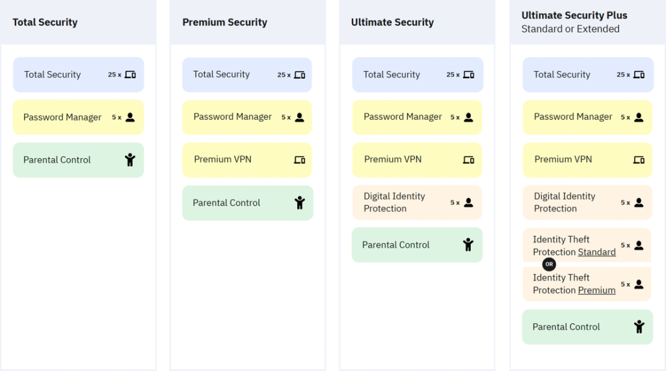Click the child icon on Parental Control in Premium Security column
This screenshot has width=666, height=371.
coord(300,202)
